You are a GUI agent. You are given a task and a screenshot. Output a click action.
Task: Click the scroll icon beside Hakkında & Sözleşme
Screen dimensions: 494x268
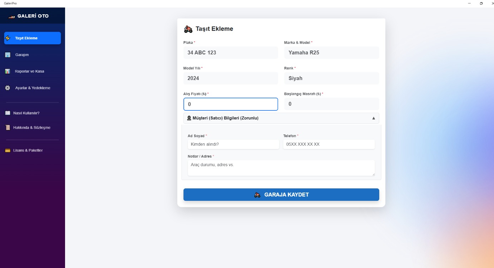(x=8, y=128)
